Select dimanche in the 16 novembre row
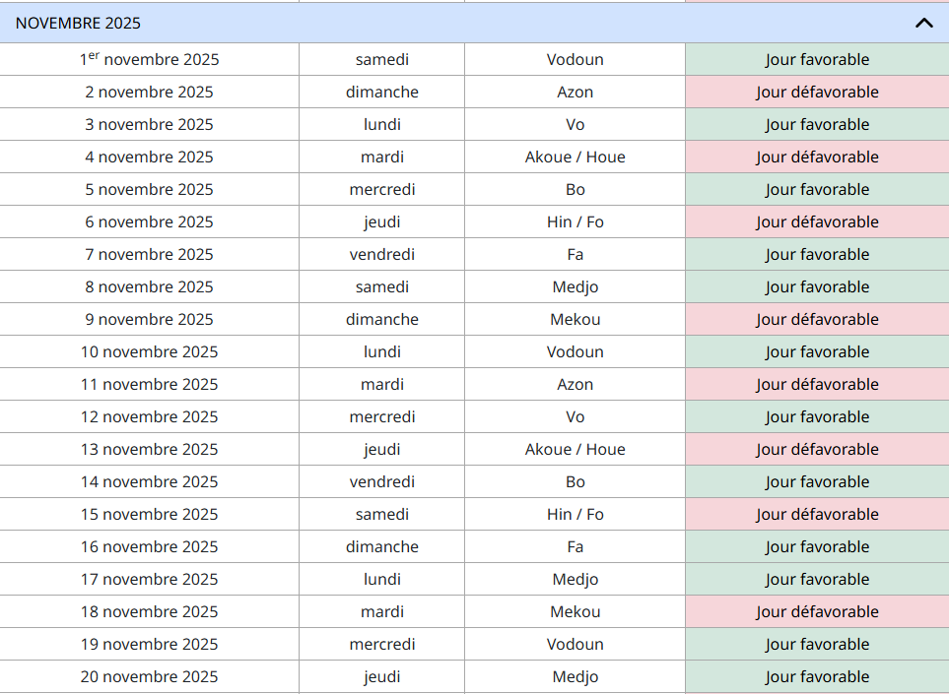 point(381,546)
